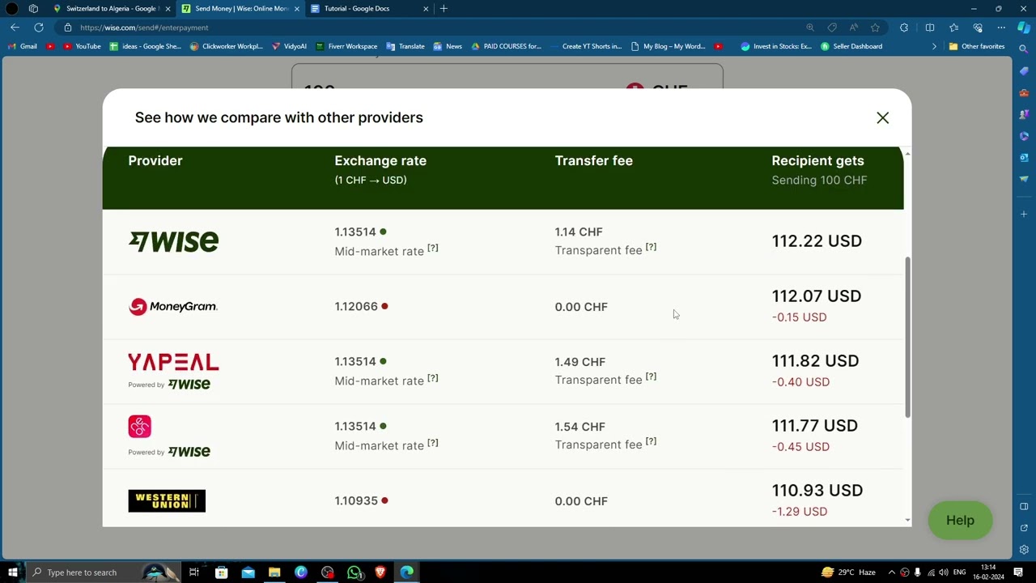Open Transparent fee help beside 1.54 CHF
Image resolution: width=1036 pixels, height=583 pixels.
tap(651, 442)
